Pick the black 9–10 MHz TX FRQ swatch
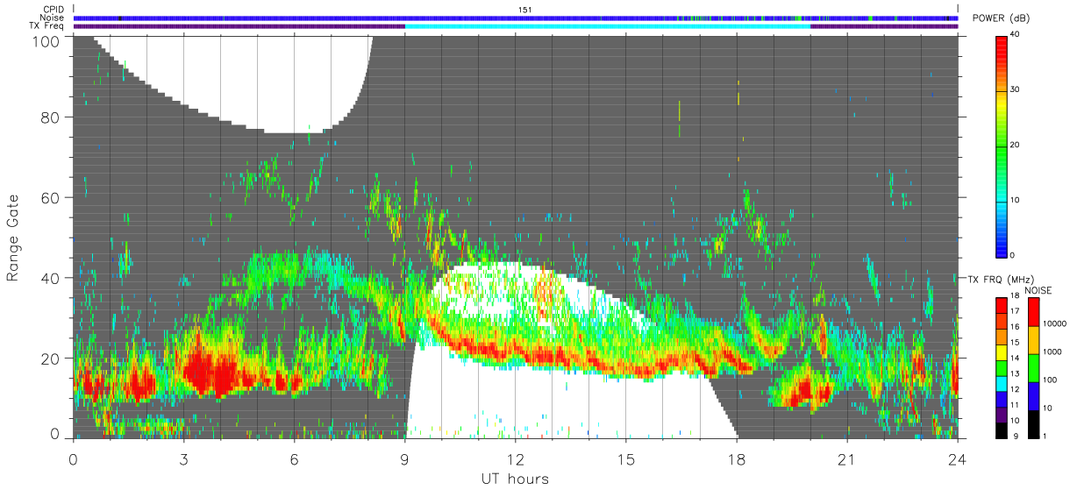The height and width of the screenshot is (497, 1077). [1001, 430]
